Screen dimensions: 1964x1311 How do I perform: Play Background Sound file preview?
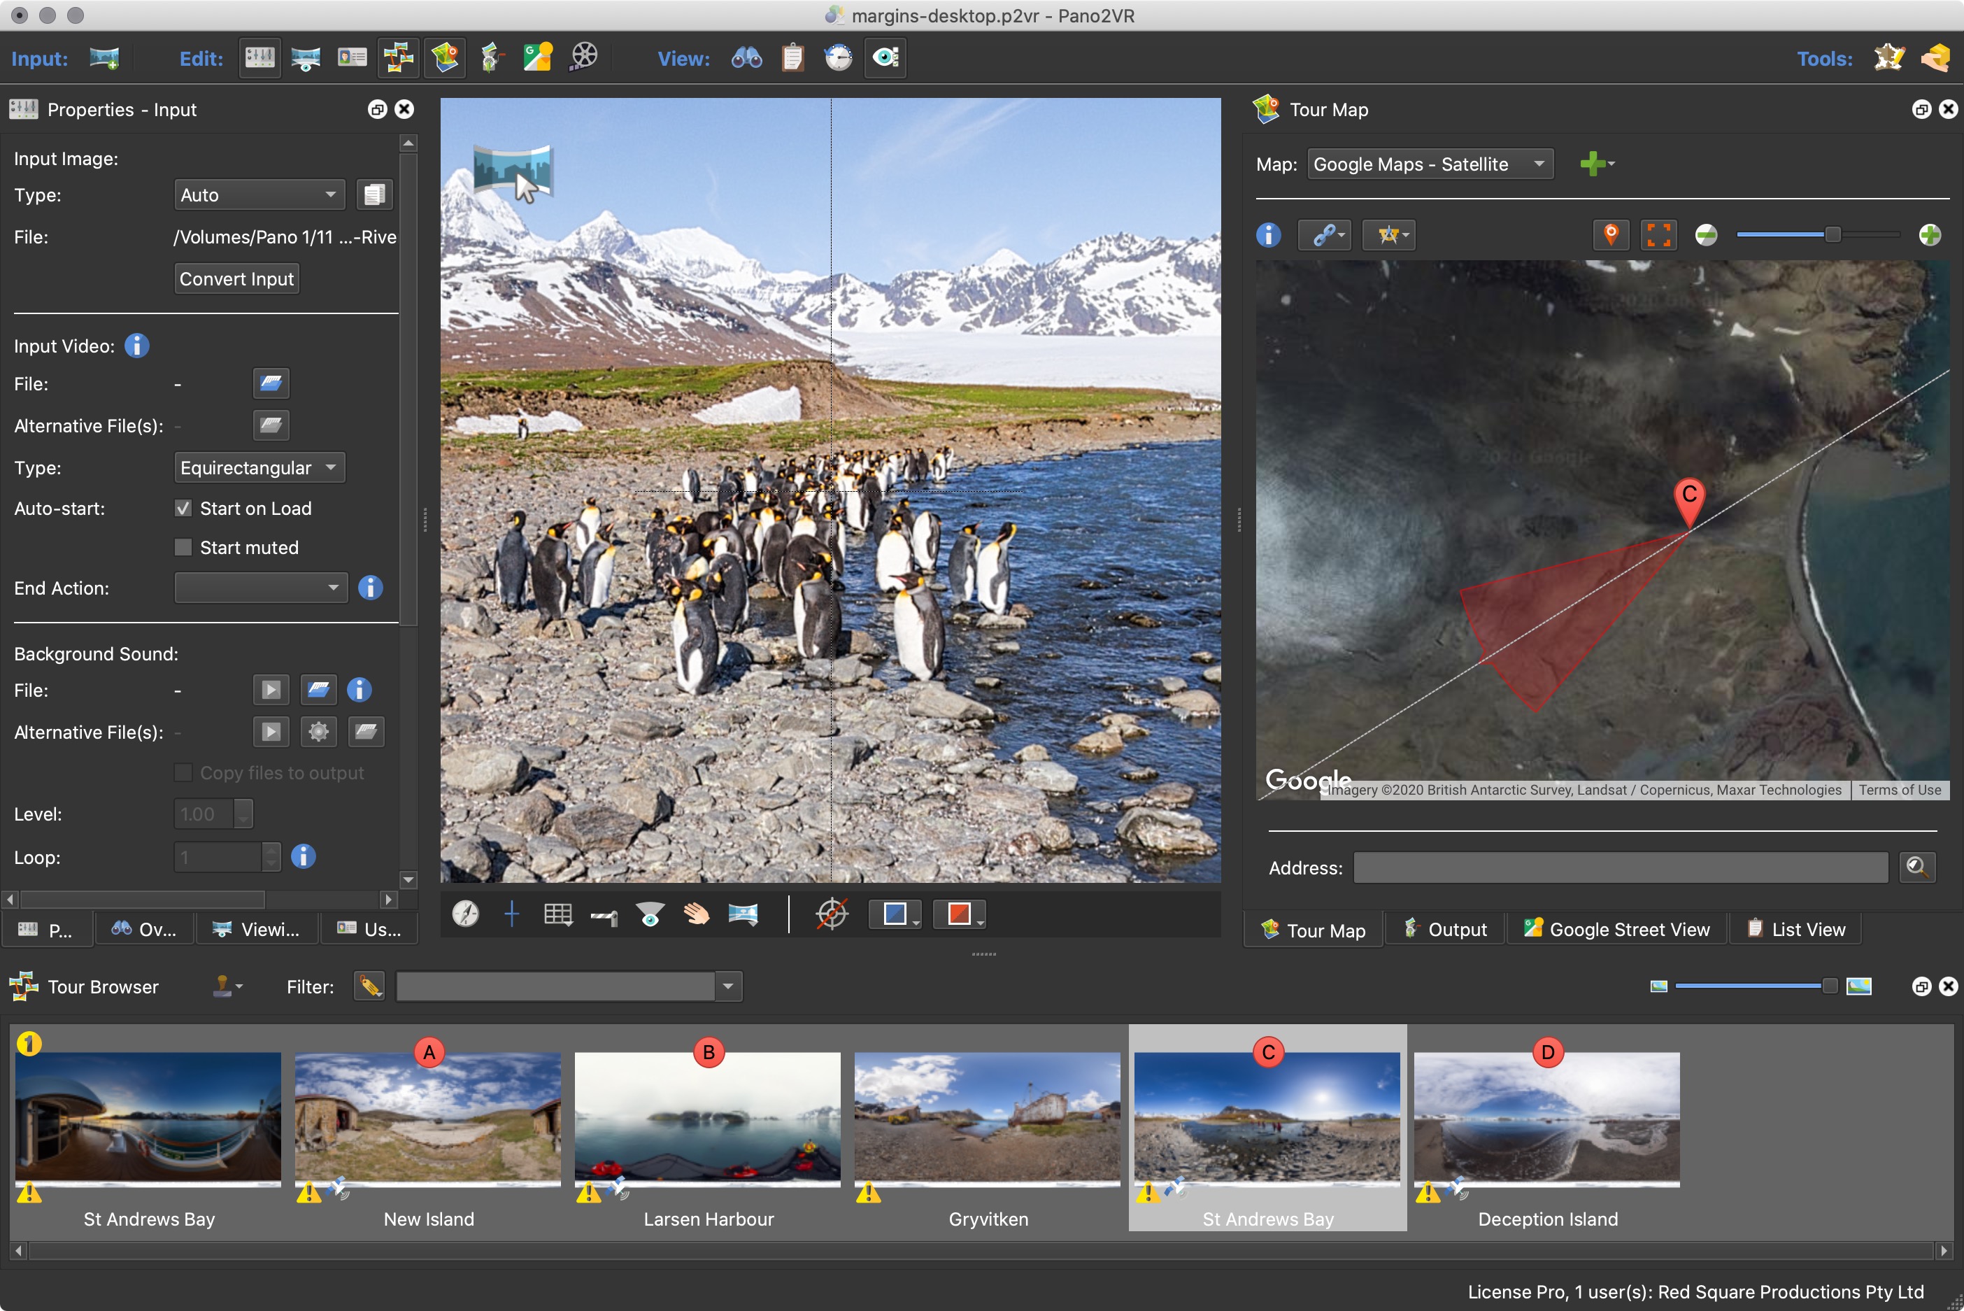(271, 690)
